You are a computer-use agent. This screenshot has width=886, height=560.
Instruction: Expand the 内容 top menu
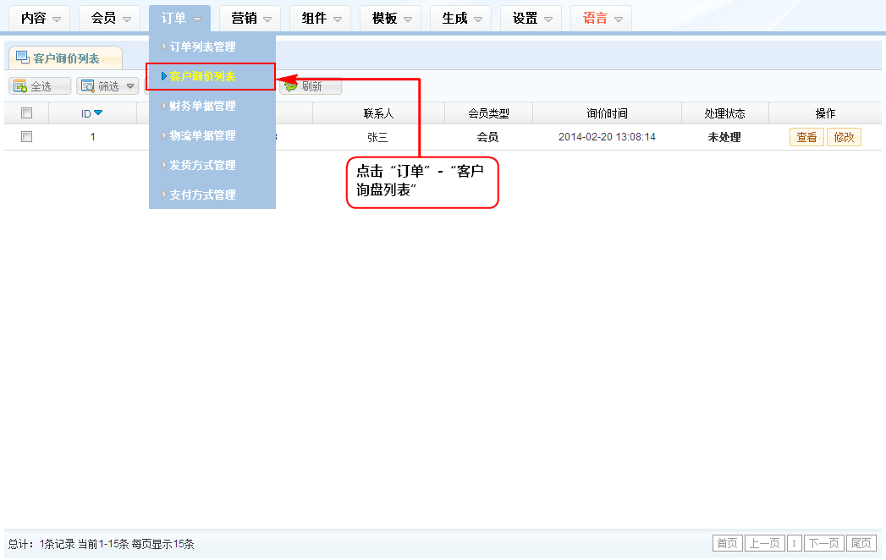41,18
